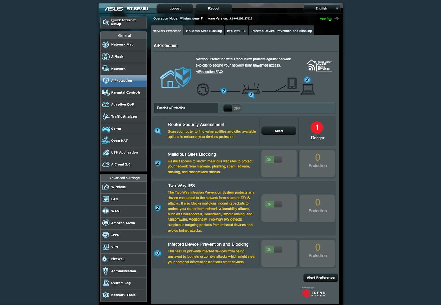Click the Wireless router operation mode link
441x305 pixels.
coord(189,19)
